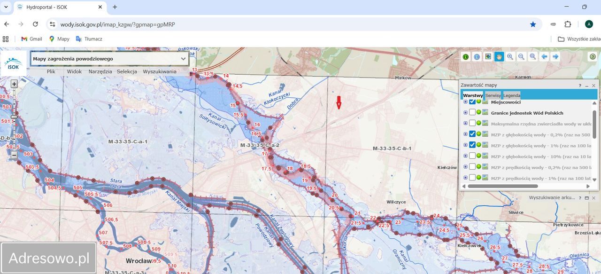
Task: Enable MZP prędkością wody 0,2% layer
Action: pyautogui.click(x=472, y=167)
